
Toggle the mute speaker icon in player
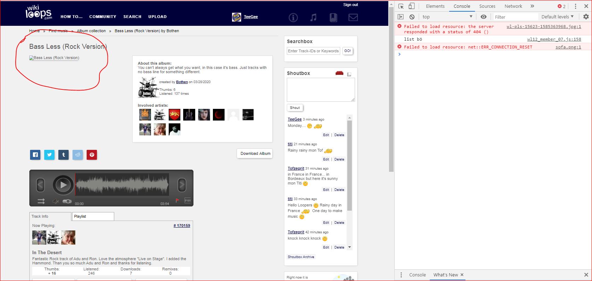[x=55, y=201]
